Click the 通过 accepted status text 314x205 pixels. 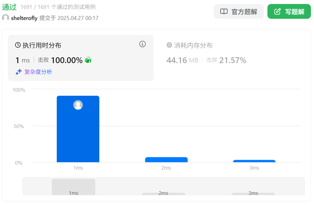9,7
